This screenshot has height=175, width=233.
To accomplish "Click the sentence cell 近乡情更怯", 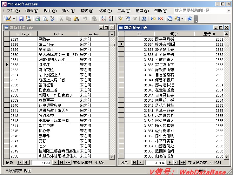I will [x=174, y=55].
